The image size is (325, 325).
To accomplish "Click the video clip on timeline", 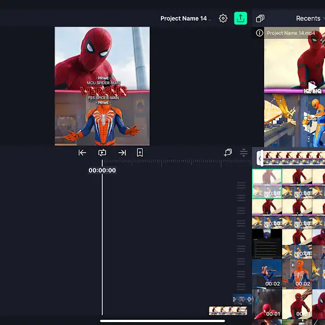I will [x=228, y=311].
